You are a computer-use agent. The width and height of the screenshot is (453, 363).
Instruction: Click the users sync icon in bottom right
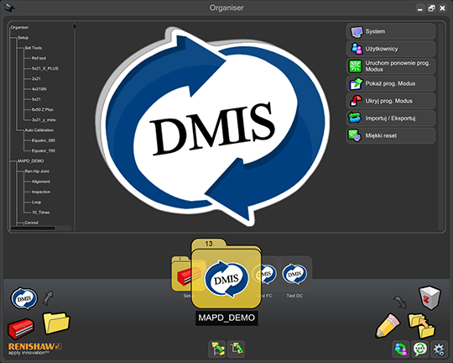[x=401, y=349]
